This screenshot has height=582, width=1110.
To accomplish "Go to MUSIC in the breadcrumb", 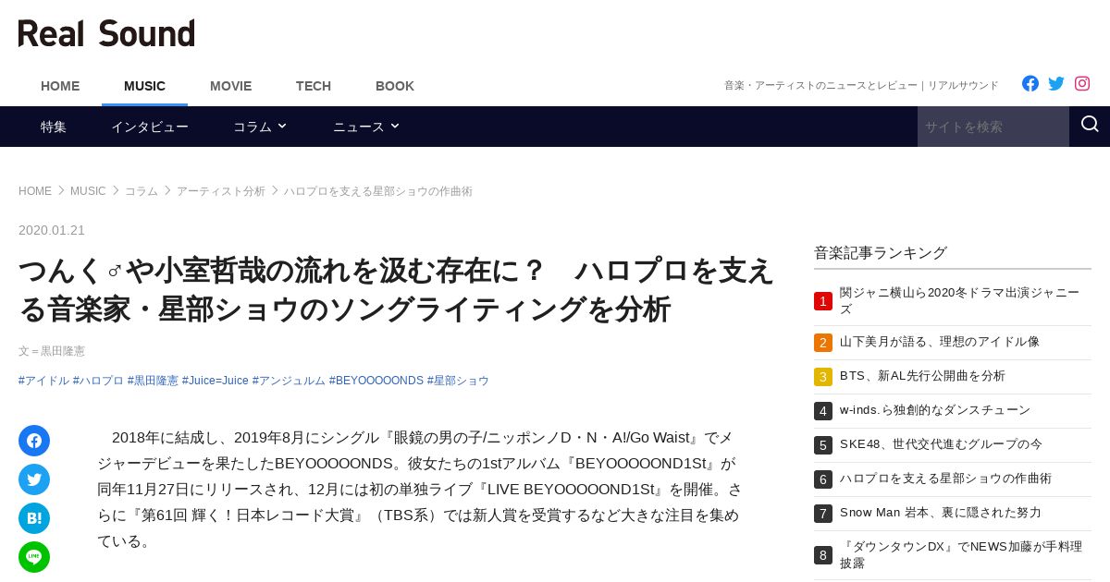I will point(88,191).
